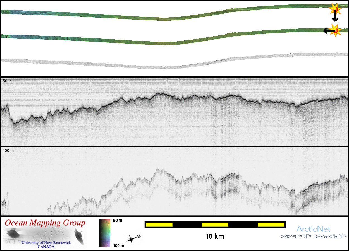Image resolution: width=349 pixels, height=251 pixels.
Task: Click the 50 m label in the upper profile panel
Action: pos(7,81)
